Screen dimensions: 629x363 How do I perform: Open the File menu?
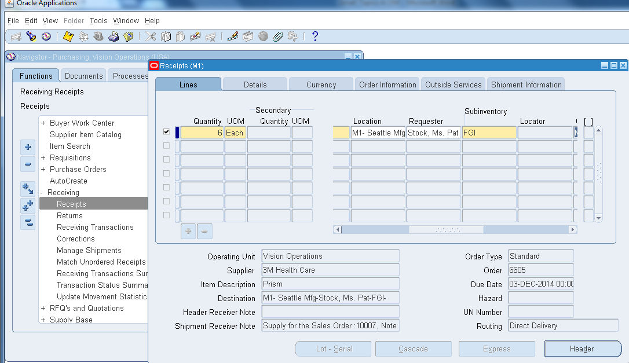point(13,21)
